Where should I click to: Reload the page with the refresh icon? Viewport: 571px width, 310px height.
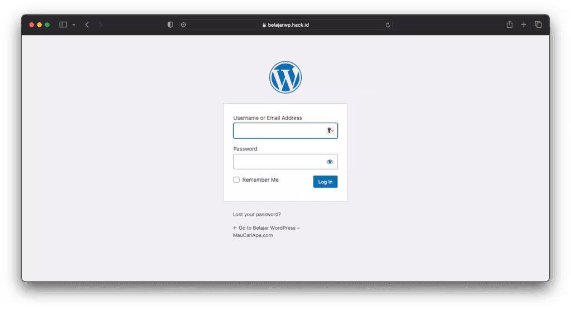(388, 25)
